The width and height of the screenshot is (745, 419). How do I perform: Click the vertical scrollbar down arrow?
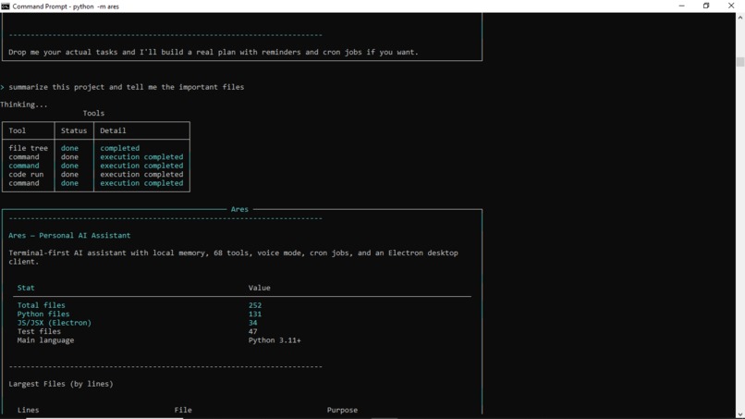740,414
